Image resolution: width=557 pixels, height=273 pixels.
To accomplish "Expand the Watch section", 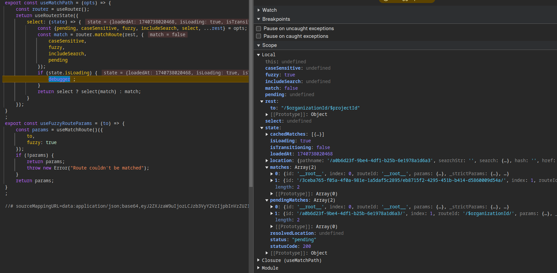I will 259,10.
